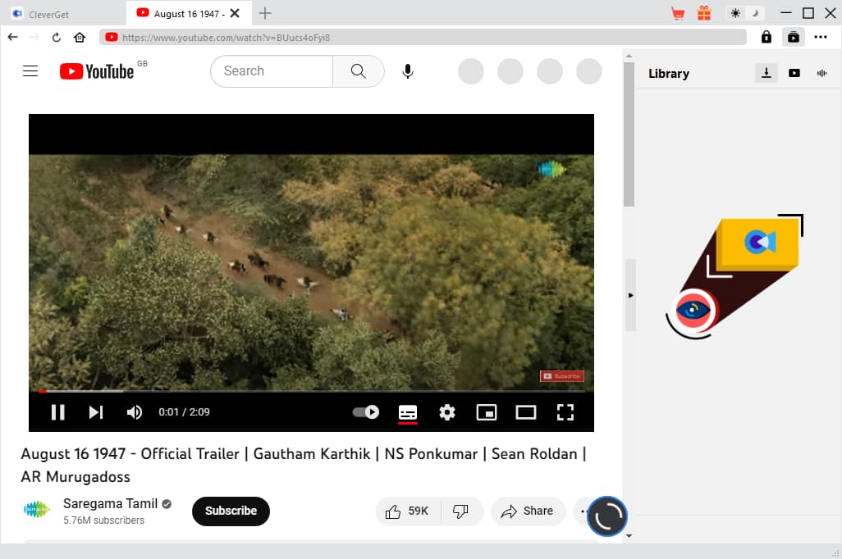Viewport: 842px width, 559px height.
Task: Click the gift box icon
Action: (x=704, y=13)
